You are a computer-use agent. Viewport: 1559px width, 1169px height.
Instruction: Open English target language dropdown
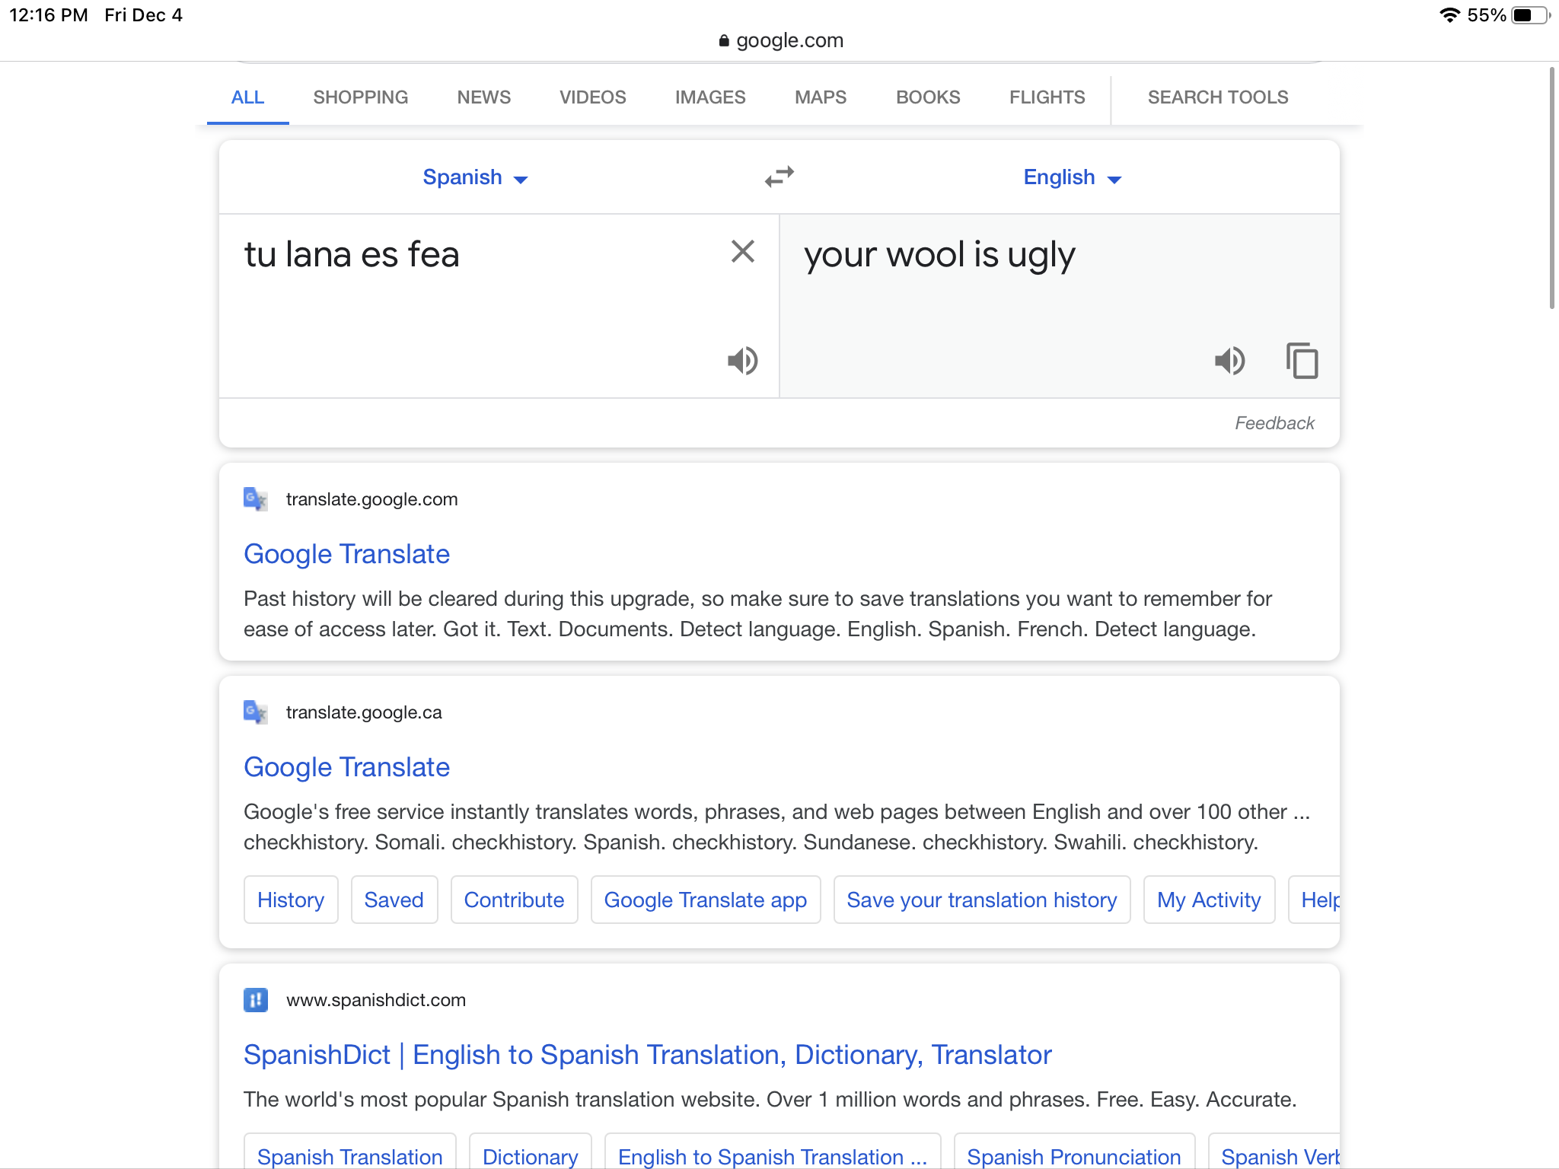(1072, 177)
